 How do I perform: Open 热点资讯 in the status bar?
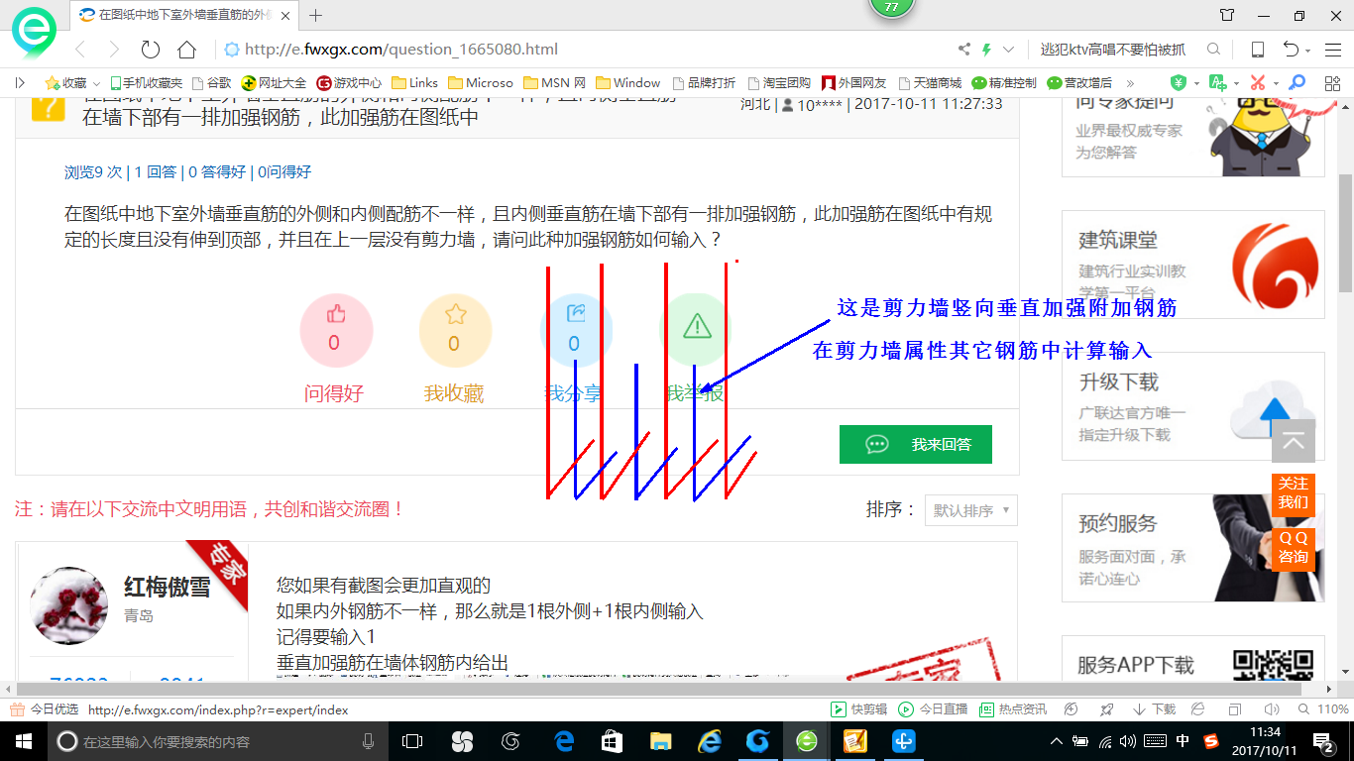[1012, 709]
